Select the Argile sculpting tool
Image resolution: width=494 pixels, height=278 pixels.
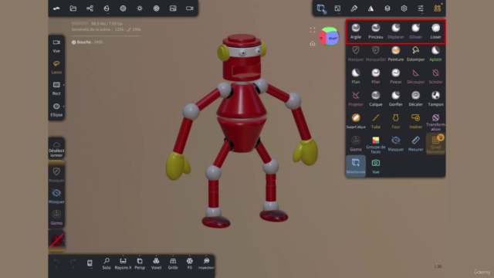click(x=356, y=31)
